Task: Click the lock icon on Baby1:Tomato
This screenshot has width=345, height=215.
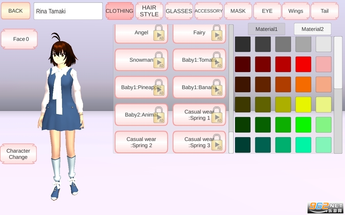Action: click(217, 60)
